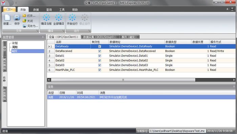This screenshot has width=237, height=134.
Task: Collapse the ribbon with double-chevron button
Action: (227, 9)
